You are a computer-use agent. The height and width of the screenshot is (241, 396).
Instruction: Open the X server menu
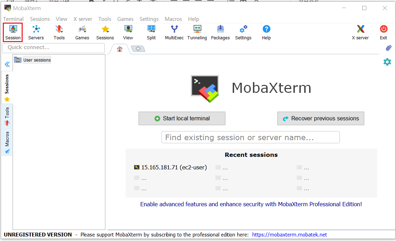click(83, 19)
